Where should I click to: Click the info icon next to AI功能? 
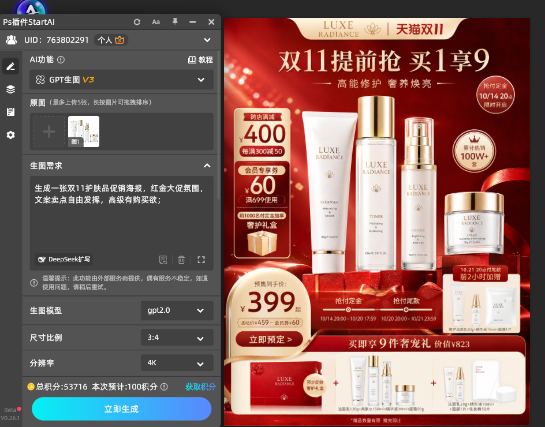[x=61, y=60]
